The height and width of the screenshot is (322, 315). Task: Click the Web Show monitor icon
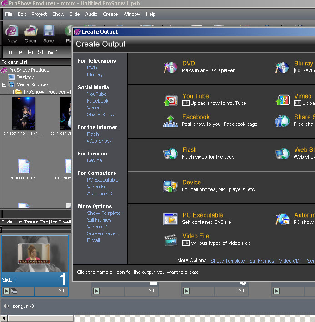click(282, 154)
